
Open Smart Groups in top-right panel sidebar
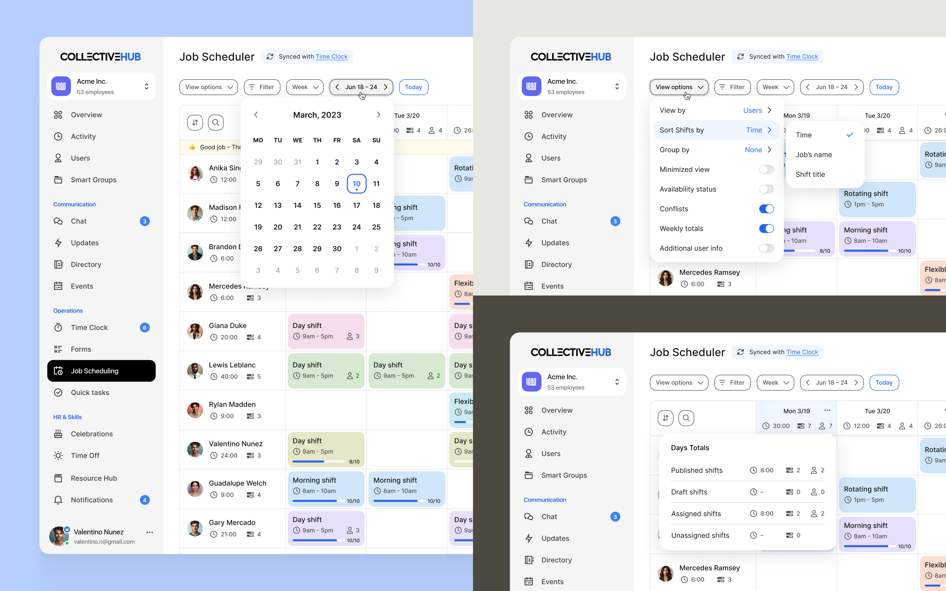(x=572, y=180)
